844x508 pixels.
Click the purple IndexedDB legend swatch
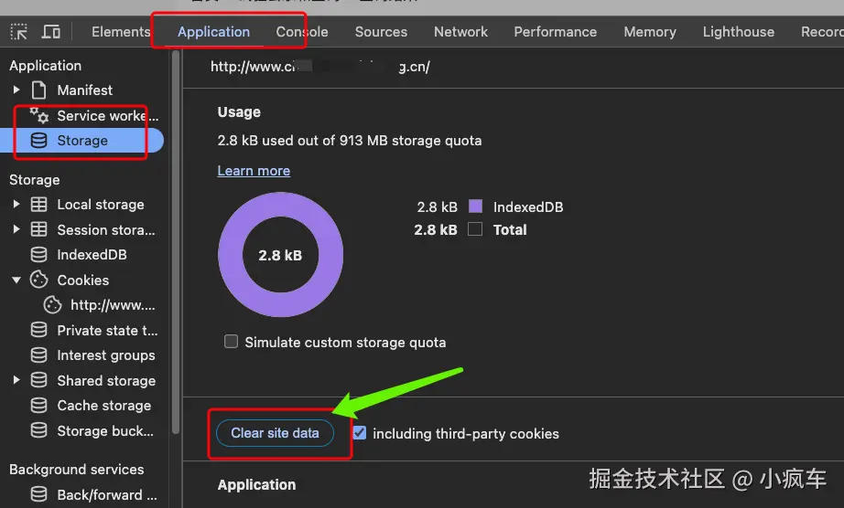coord(475,206)
